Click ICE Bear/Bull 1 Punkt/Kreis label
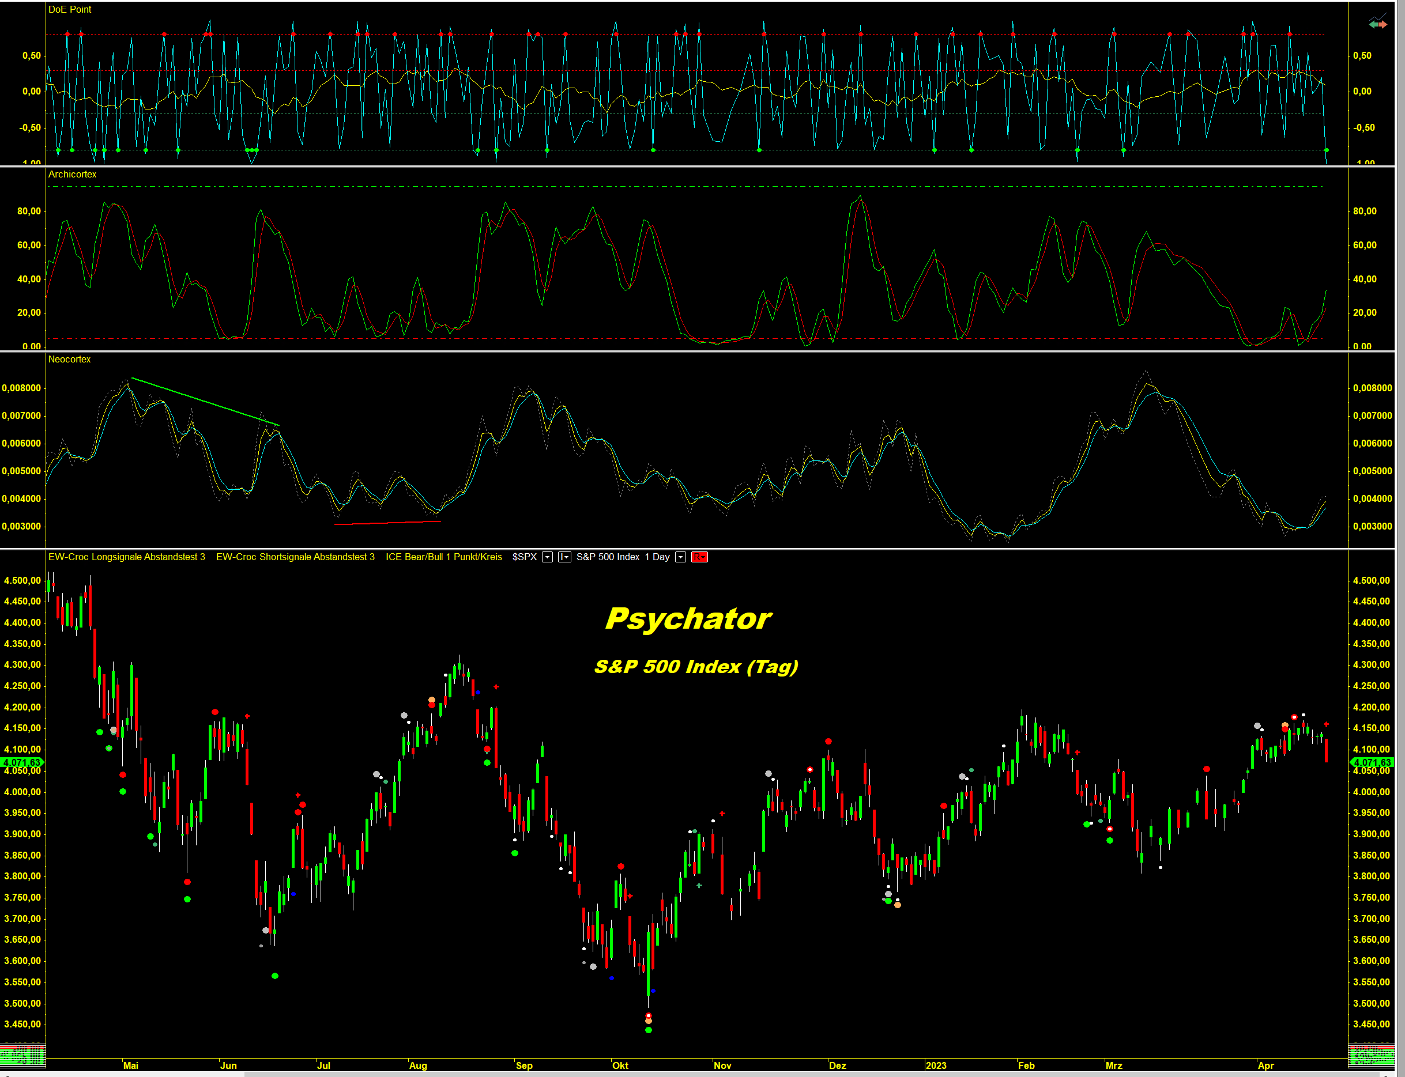Image resolution: width=1405 pixels, height=1077 pixels. click(x=443, y=557)
